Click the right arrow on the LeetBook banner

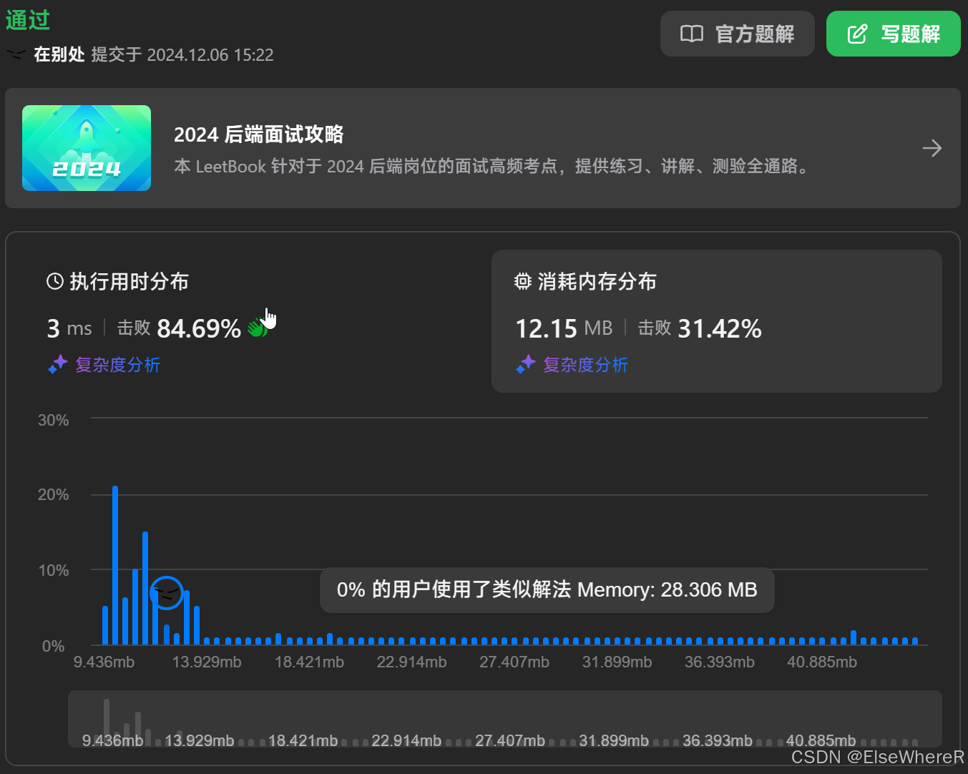(x=932, y=148)
